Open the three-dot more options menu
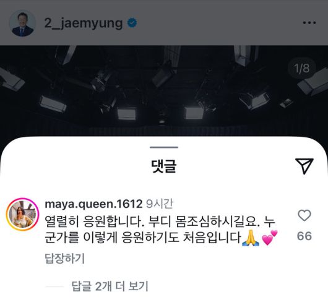Image resolution: width=328 pixels, height=302 pixels. point(309,22)
